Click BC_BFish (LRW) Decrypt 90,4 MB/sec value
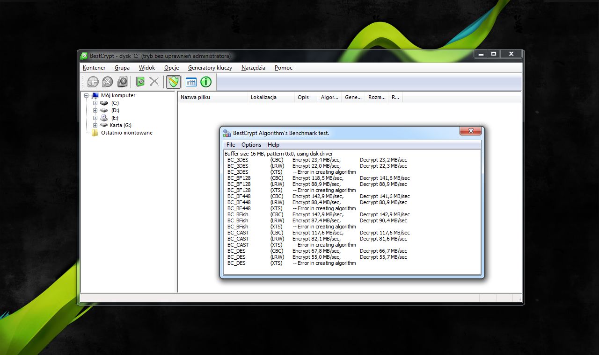The image size is (599, 355). [x=383, y=220]
